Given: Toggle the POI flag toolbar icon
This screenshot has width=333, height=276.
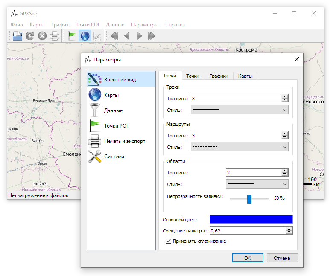Looking at the screenshot, I should pos(72,36).
